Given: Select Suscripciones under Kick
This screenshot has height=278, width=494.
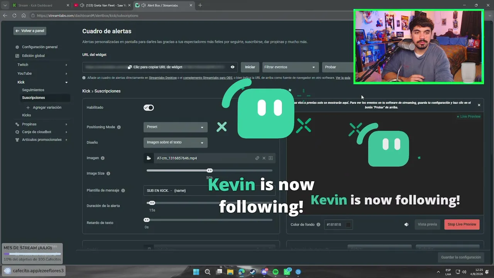Looking at the screenshot, I should pos(34,98).
